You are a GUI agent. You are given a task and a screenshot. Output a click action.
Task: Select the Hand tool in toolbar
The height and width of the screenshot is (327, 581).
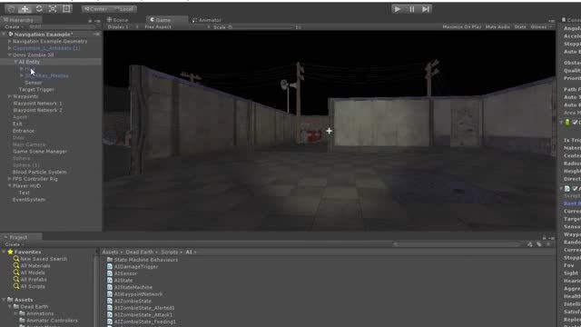click(11, 9)
